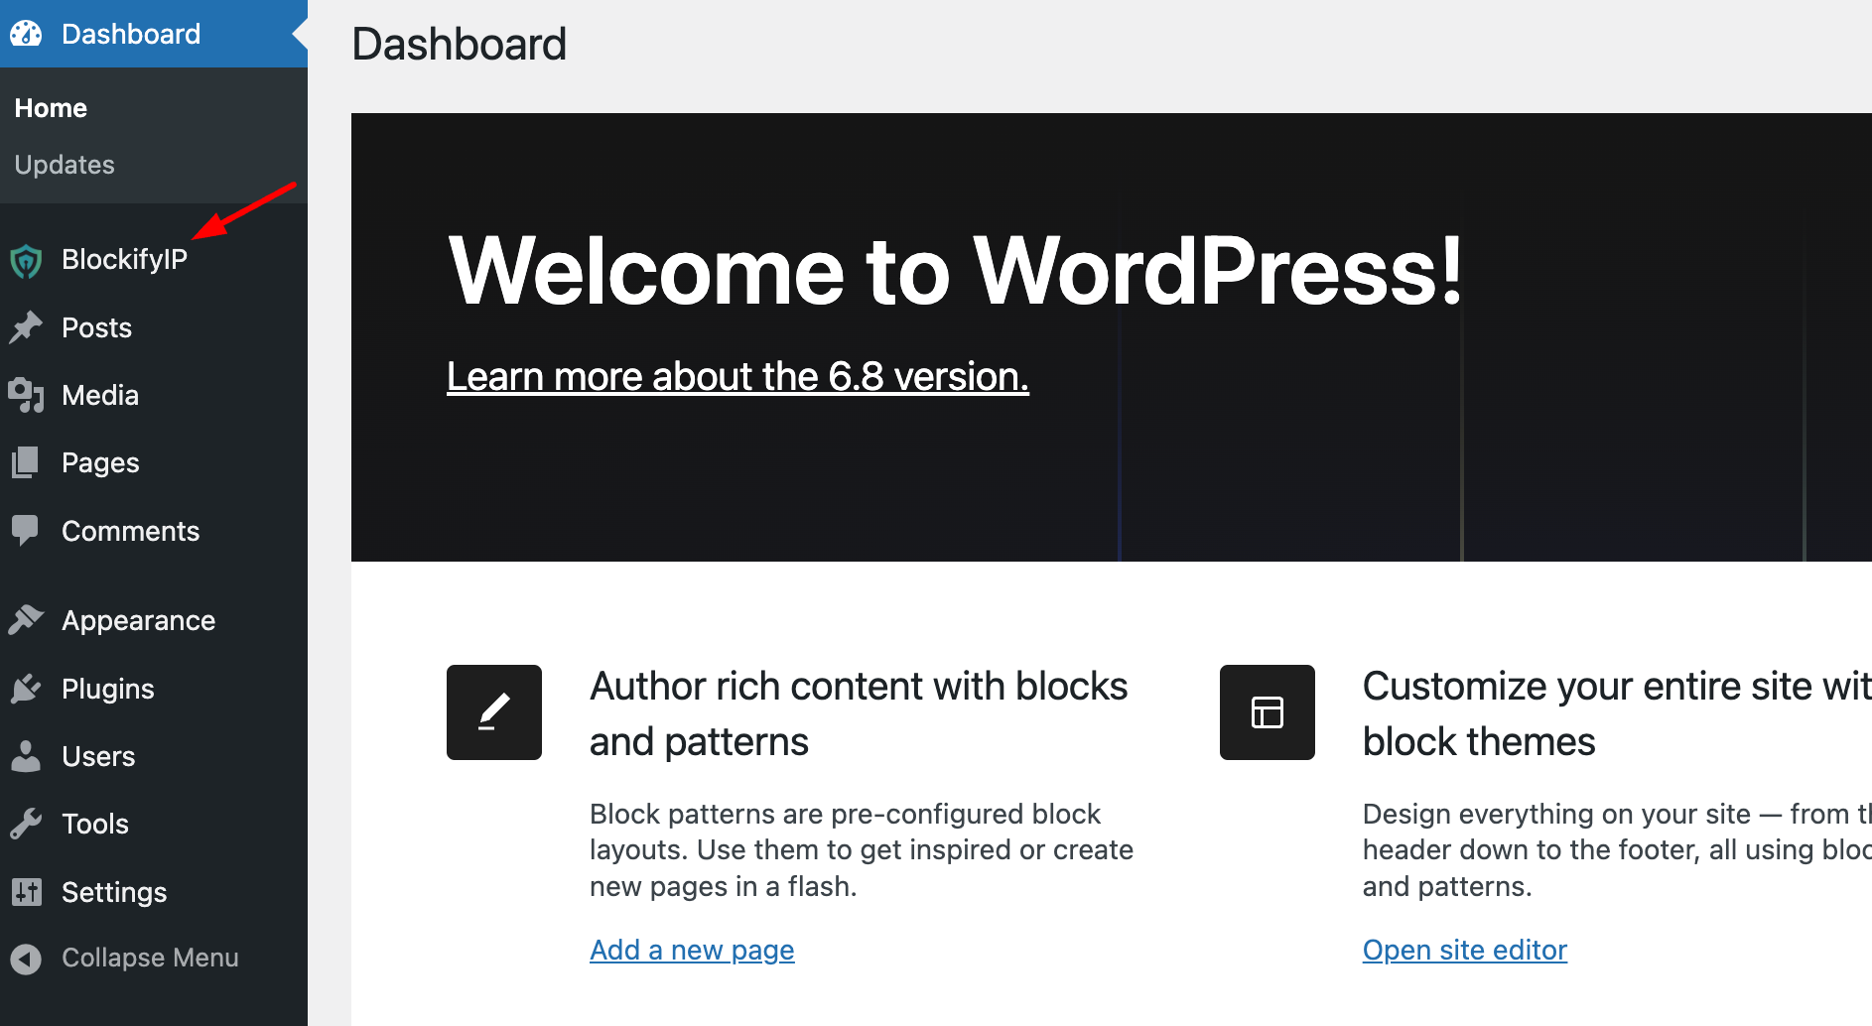
Task: Click the 'Add a new page' link
Action: pos(692,951)
